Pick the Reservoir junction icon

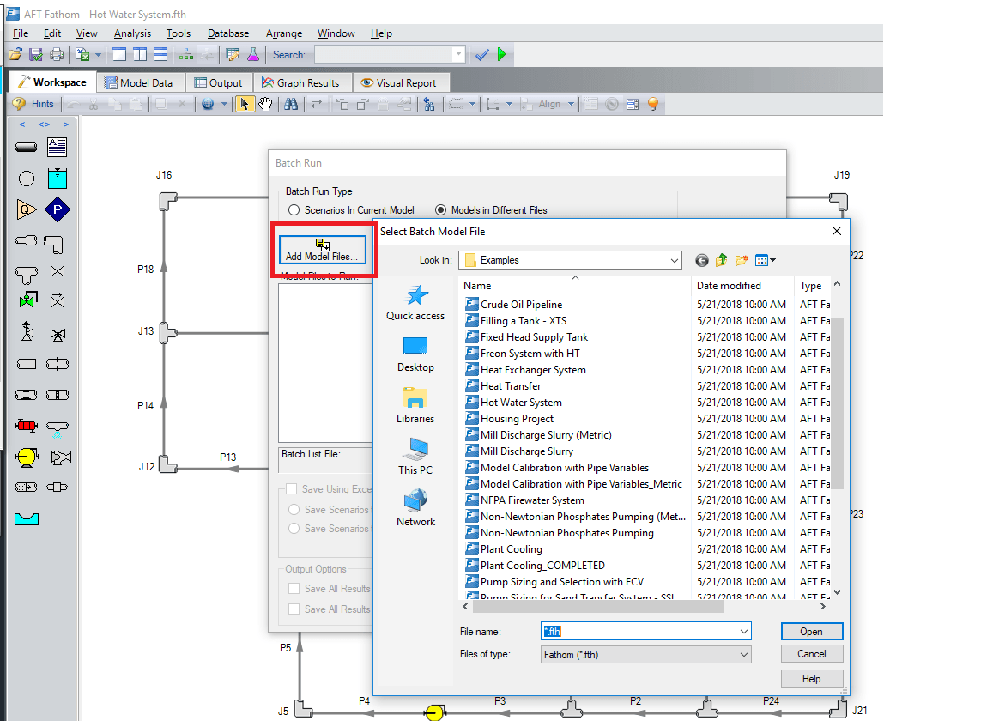pos(58,179)
